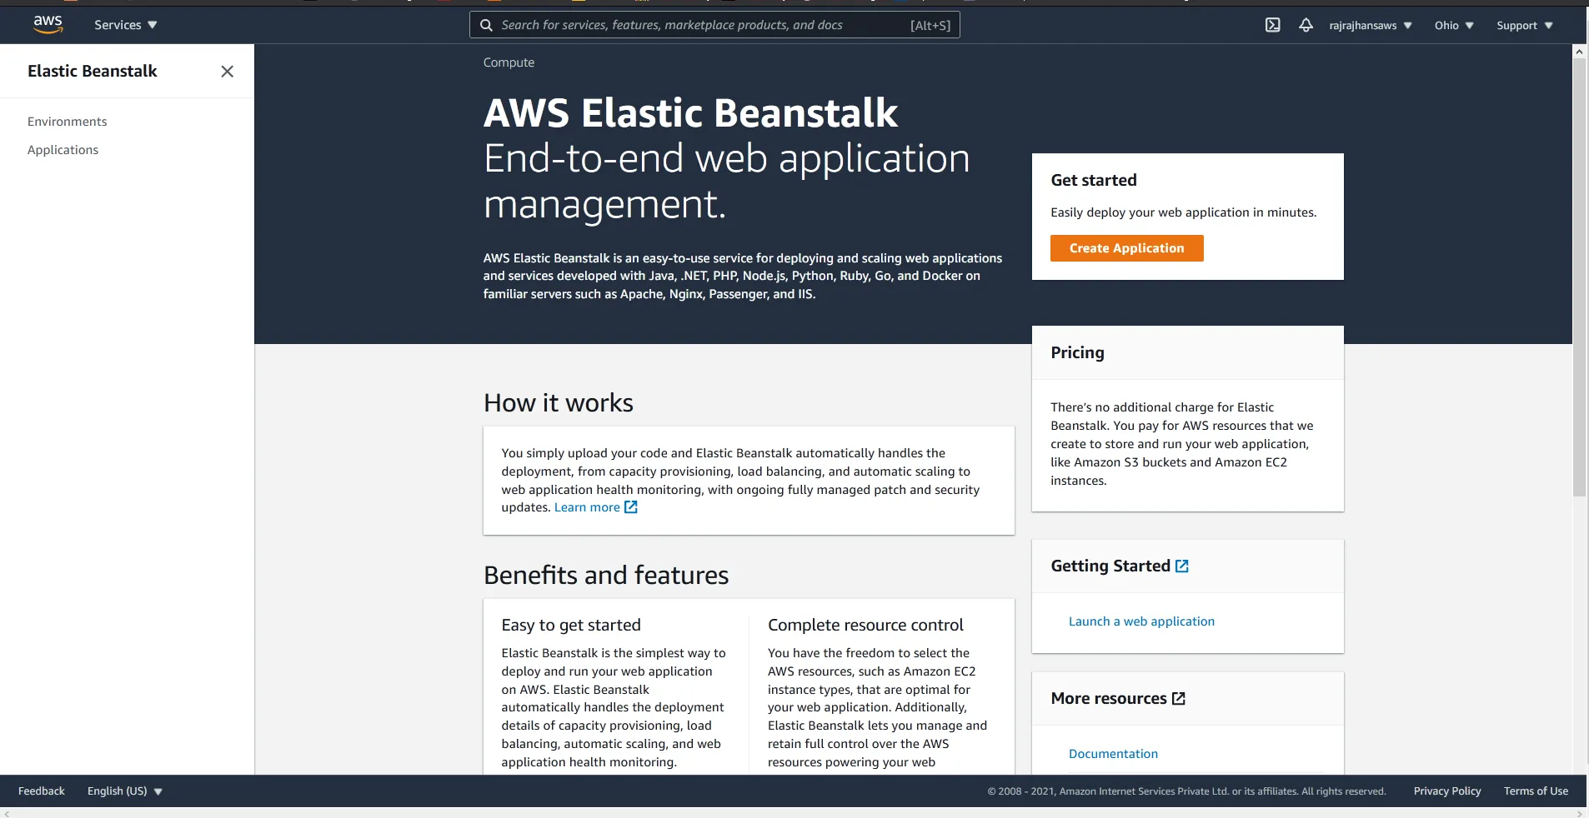Image resolution: width=1589 pixels, height=818 pixels.
Task: Open the Support dropdown
Action: pyautogui.click(x=1525, y=25)
